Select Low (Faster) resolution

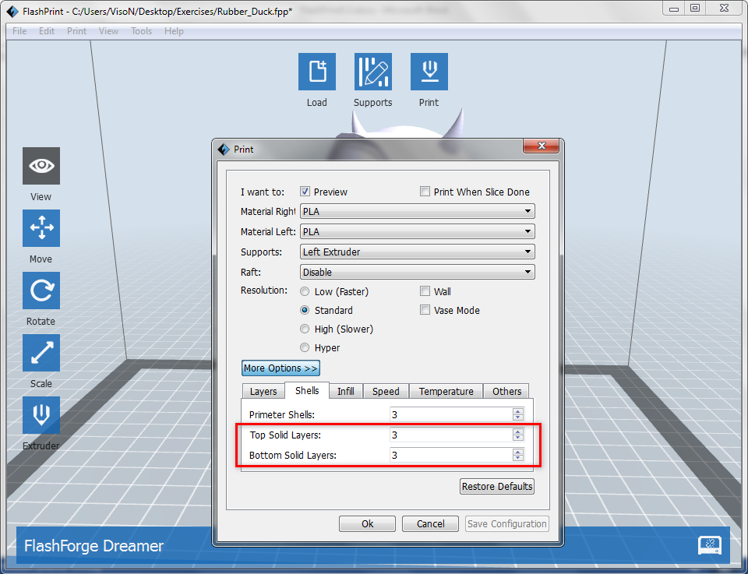coord(305,291)
